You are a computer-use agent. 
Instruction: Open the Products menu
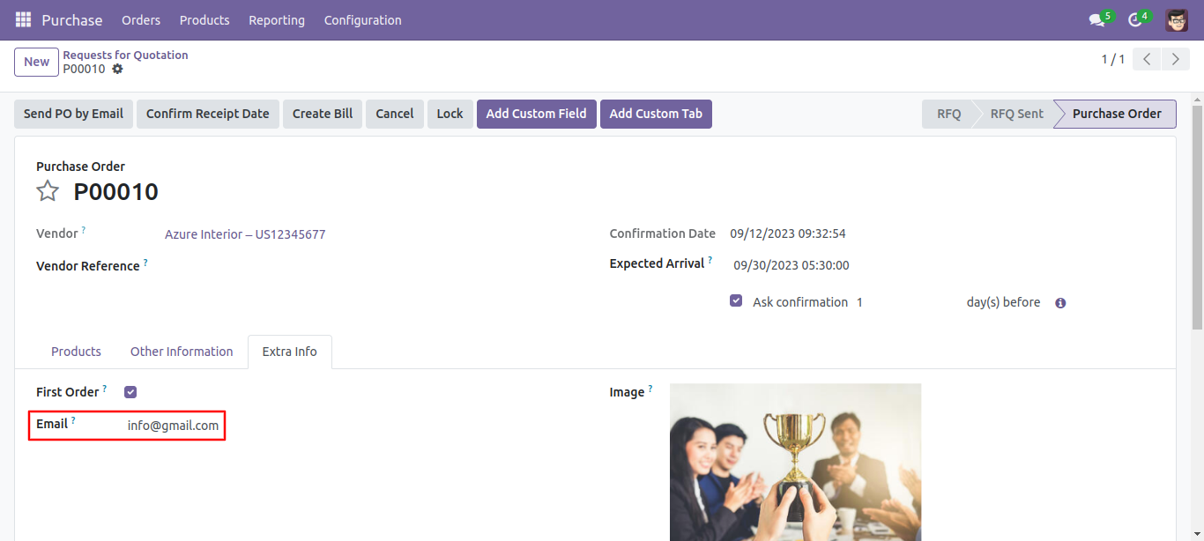(x=204, y=19)
